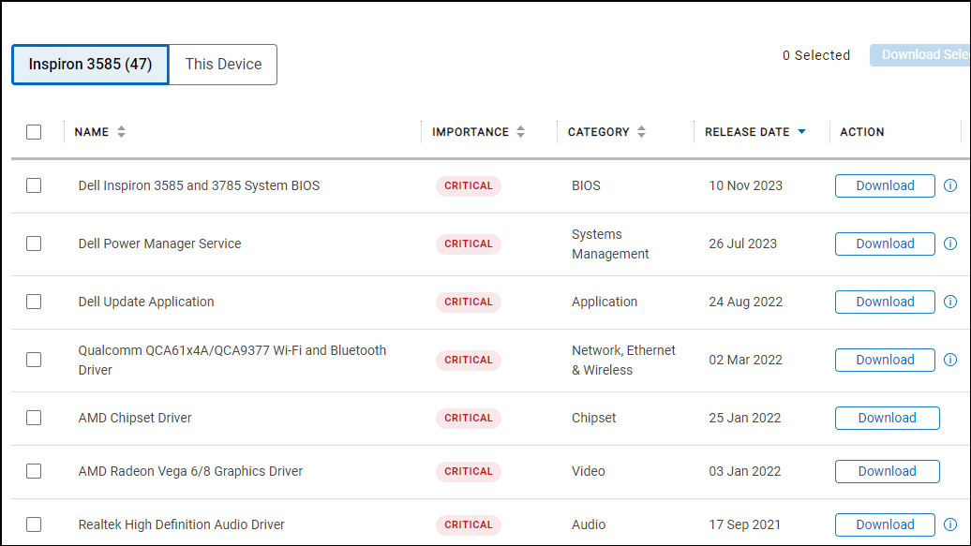Click the info icon beside Dell Power Manager Service

pyautogui.click(x=949, y=243)
